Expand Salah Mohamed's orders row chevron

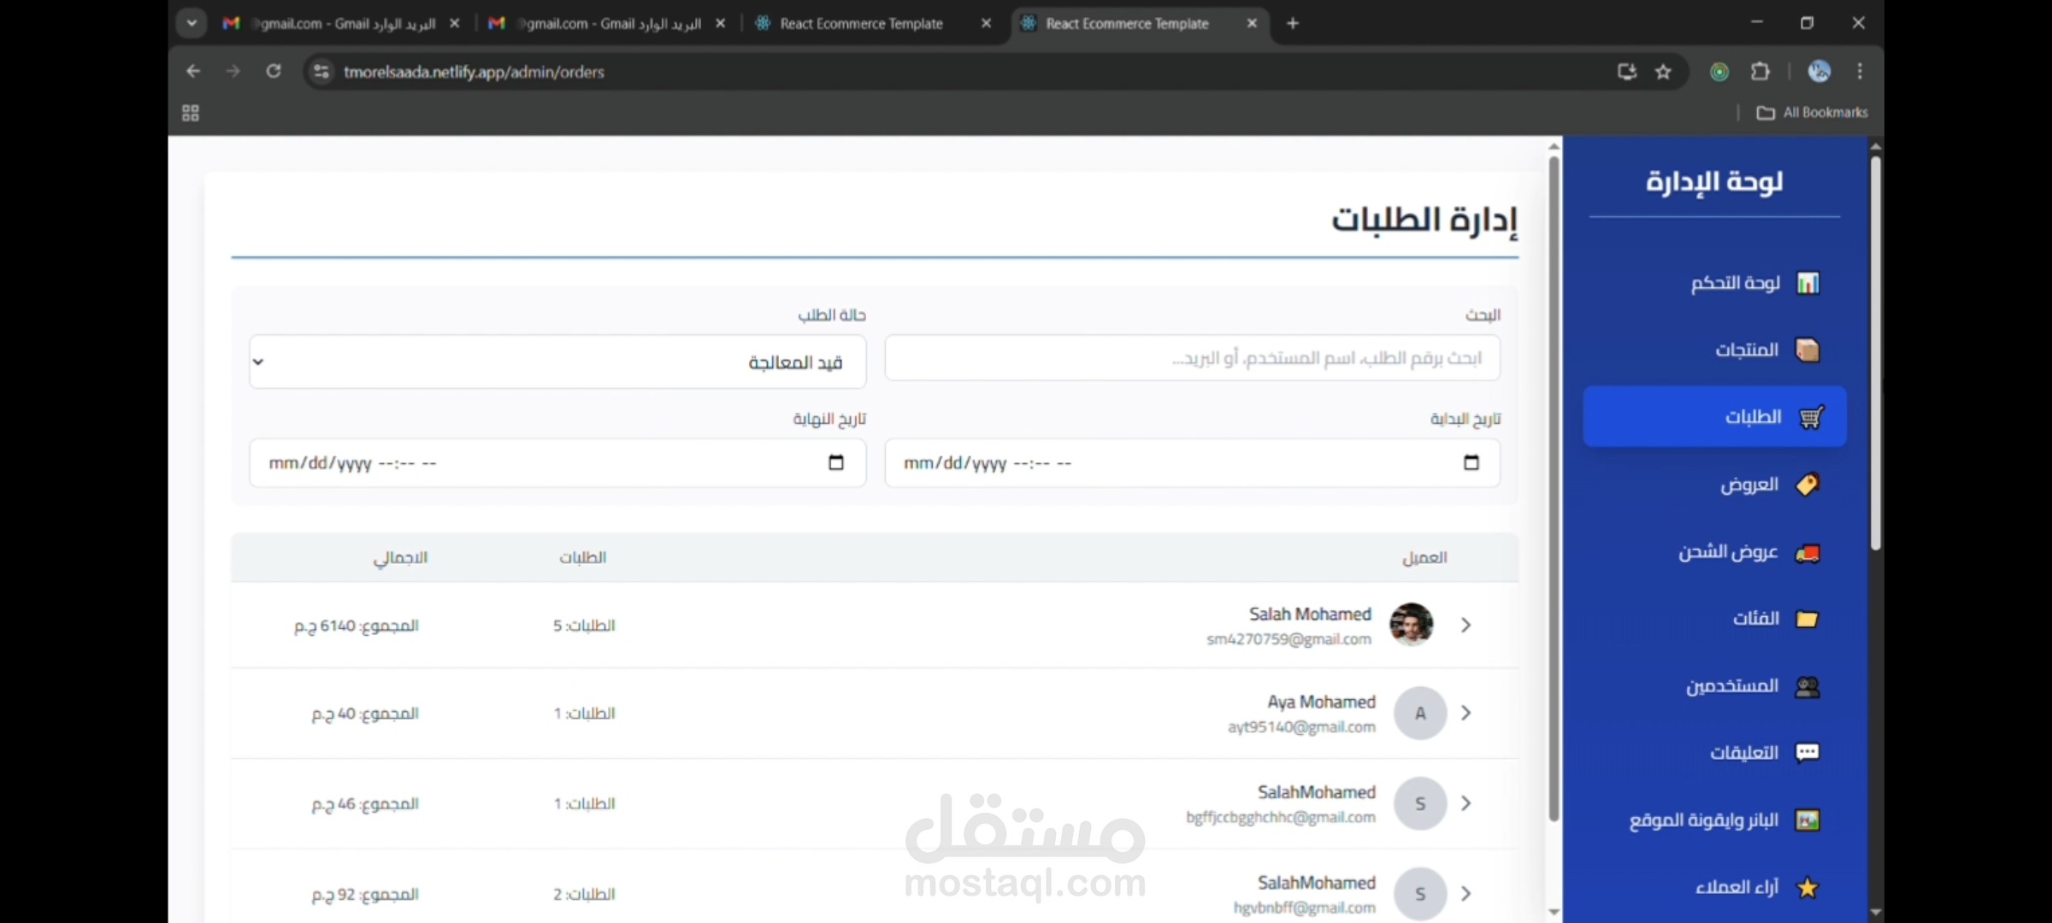tap(1465, 626)
